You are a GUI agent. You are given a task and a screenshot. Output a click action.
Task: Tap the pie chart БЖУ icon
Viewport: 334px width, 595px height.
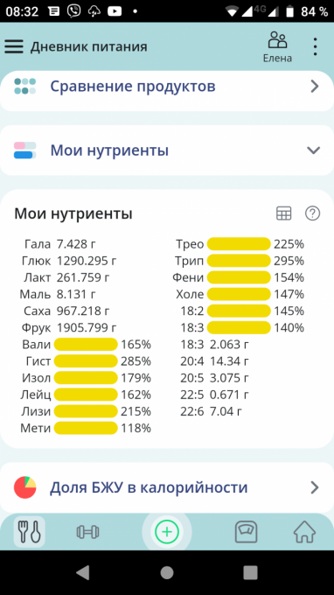click(x=25, y=487)
